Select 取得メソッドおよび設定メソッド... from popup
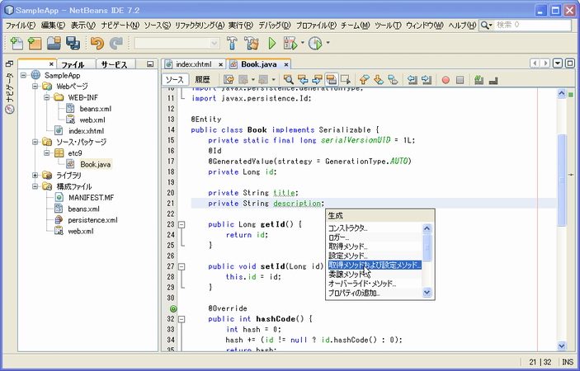 coord(374,265)
